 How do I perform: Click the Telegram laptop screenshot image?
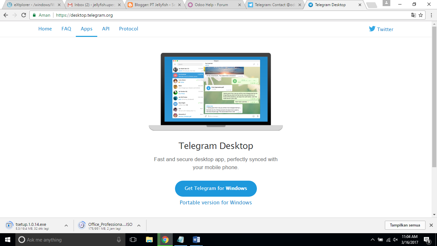[216, 92]
